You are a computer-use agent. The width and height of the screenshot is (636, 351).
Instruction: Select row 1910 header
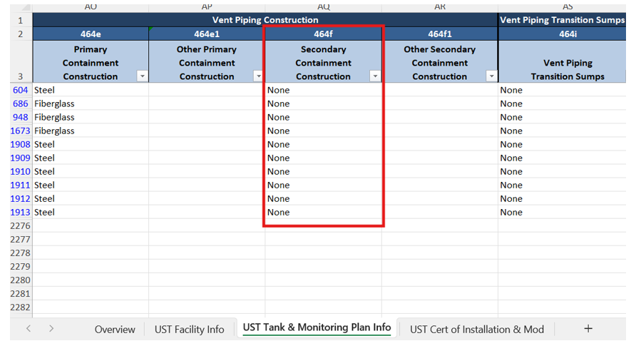20,172
